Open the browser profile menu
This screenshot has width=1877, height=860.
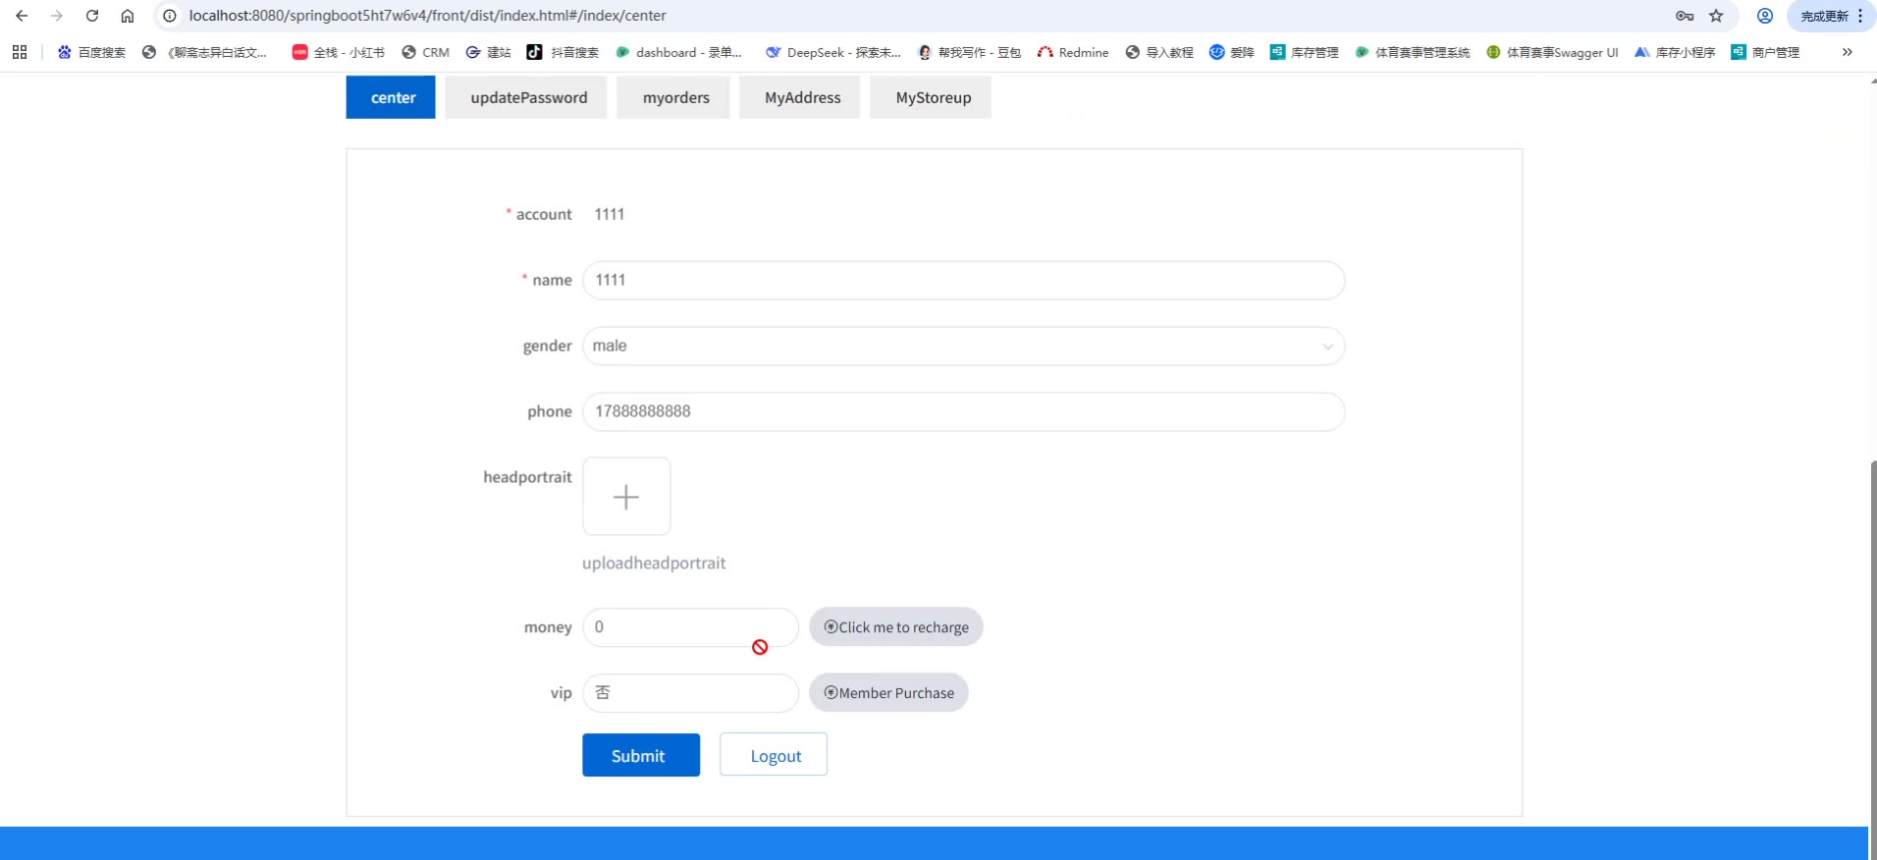(1765, 16)
